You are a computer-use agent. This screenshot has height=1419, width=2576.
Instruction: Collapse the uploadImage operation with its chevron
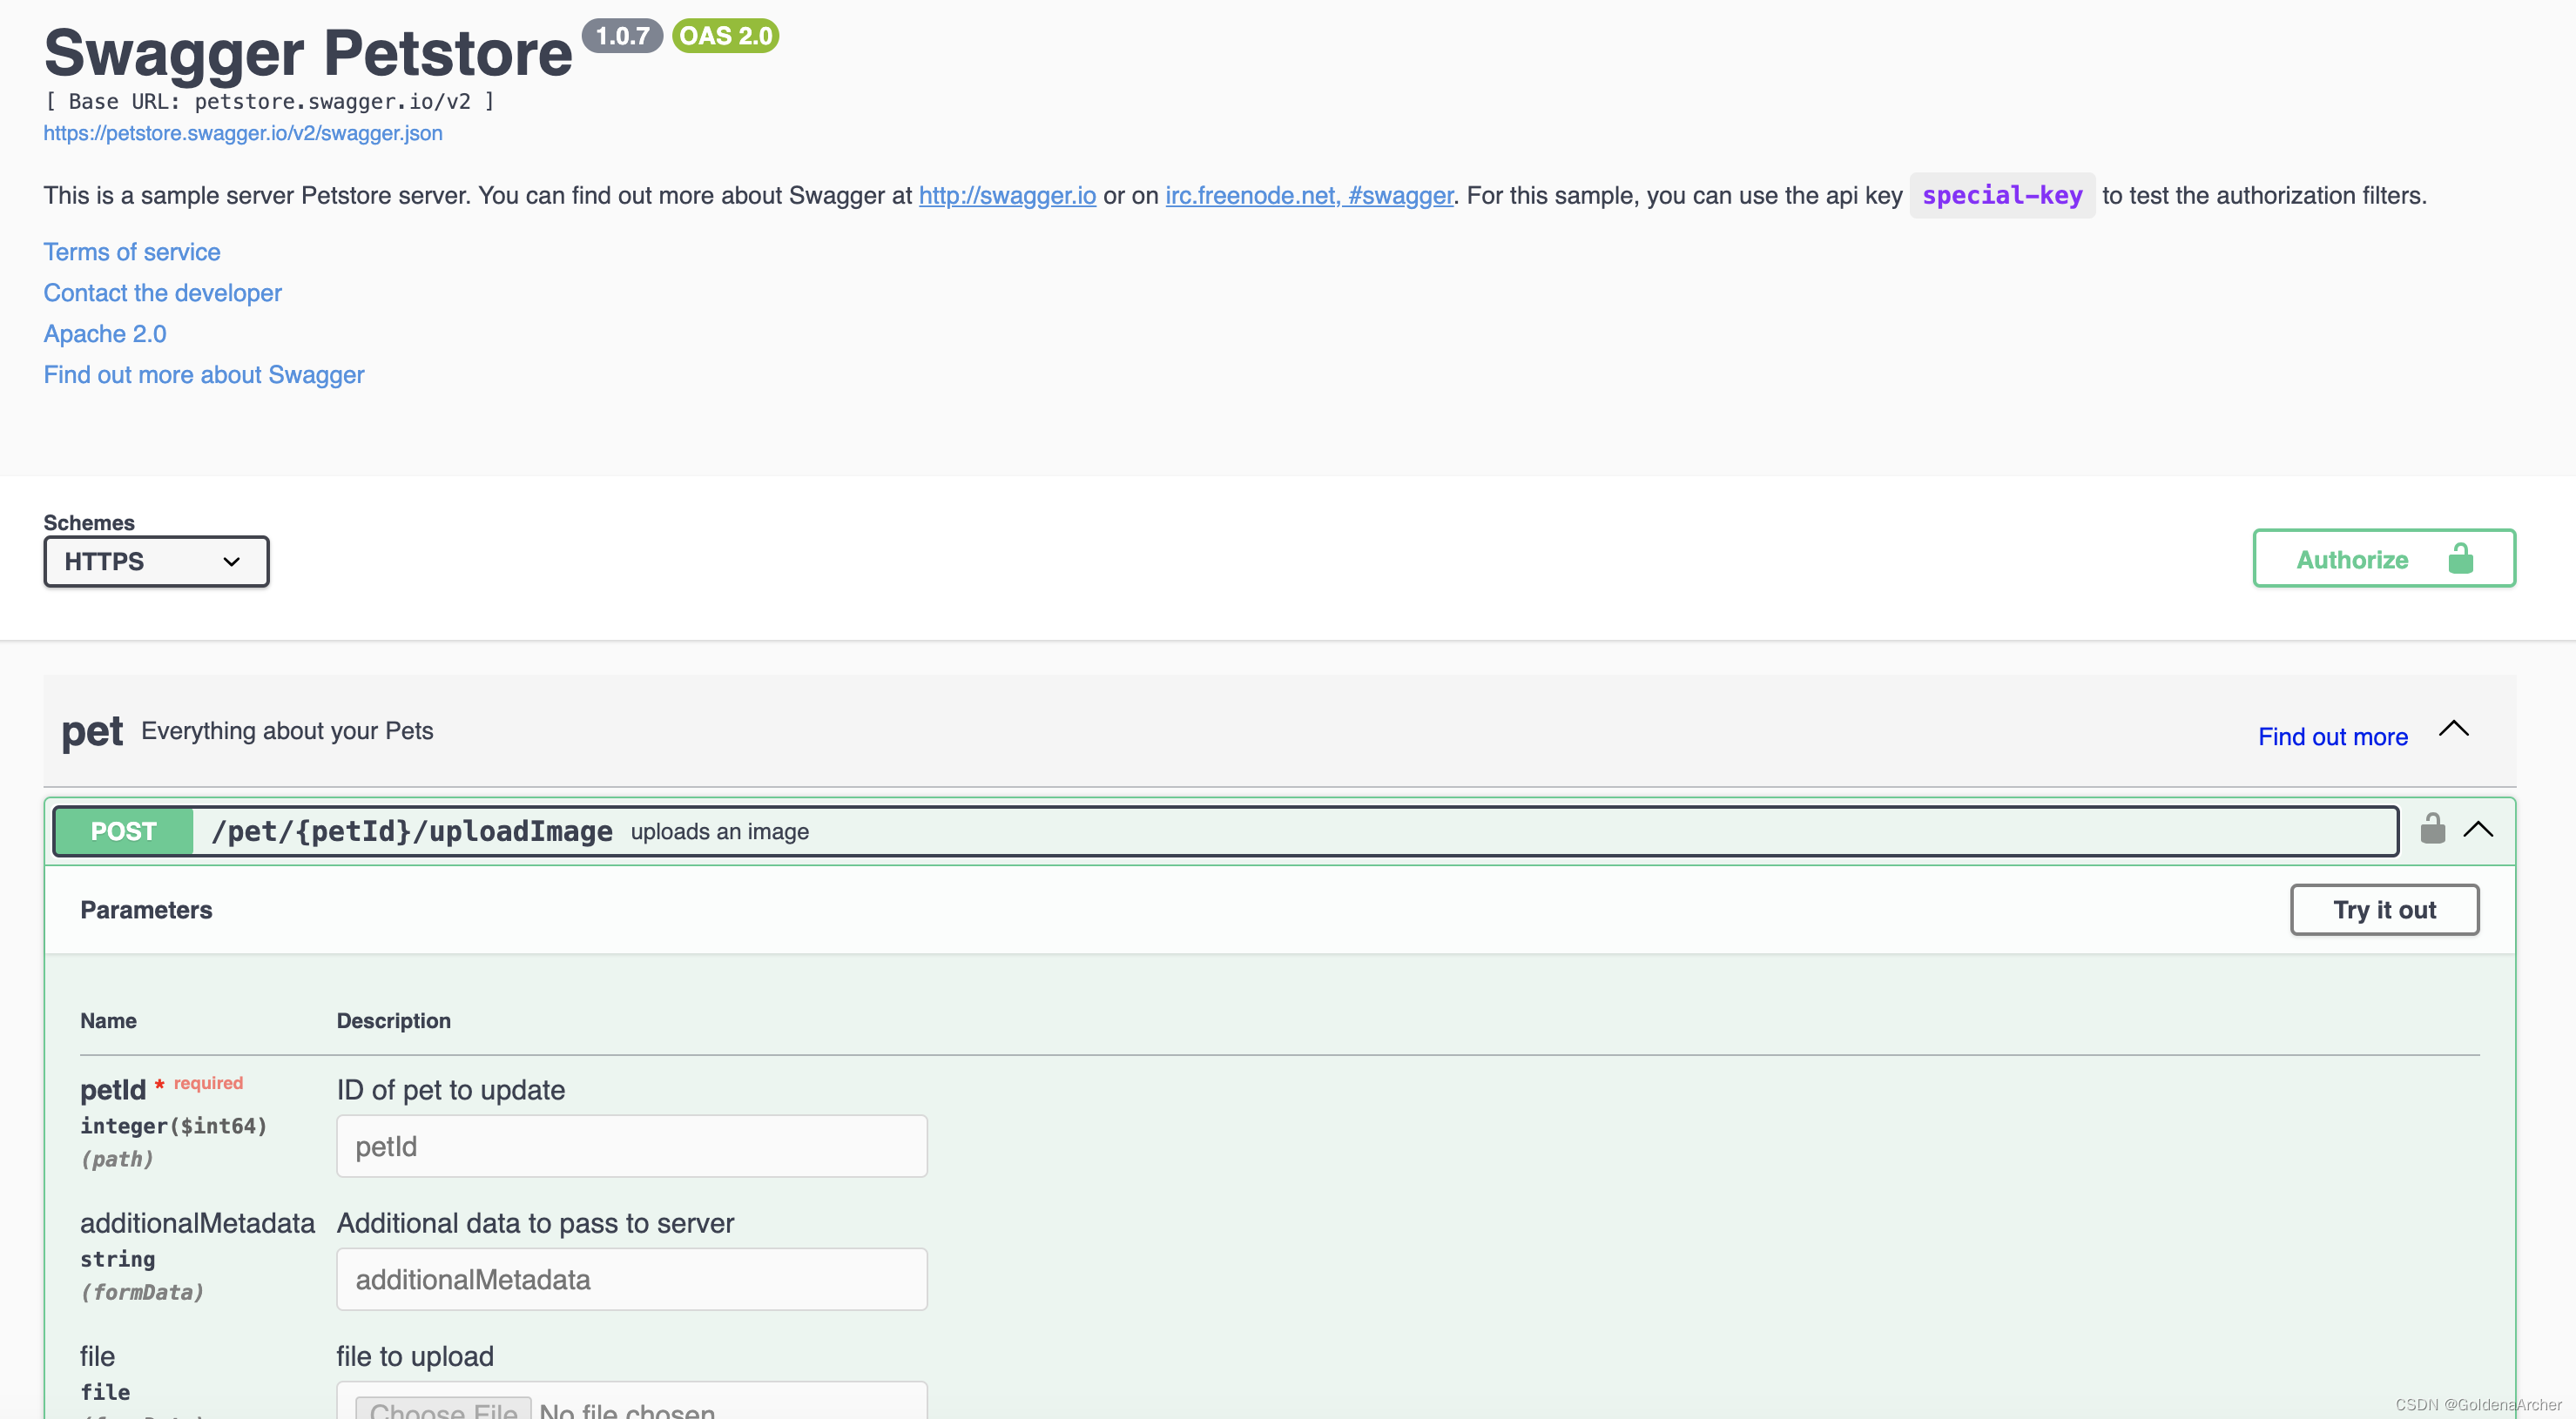(2478, 830)
